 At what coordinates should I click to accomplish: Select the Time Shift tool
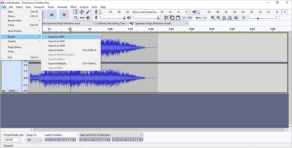[82, 18]
